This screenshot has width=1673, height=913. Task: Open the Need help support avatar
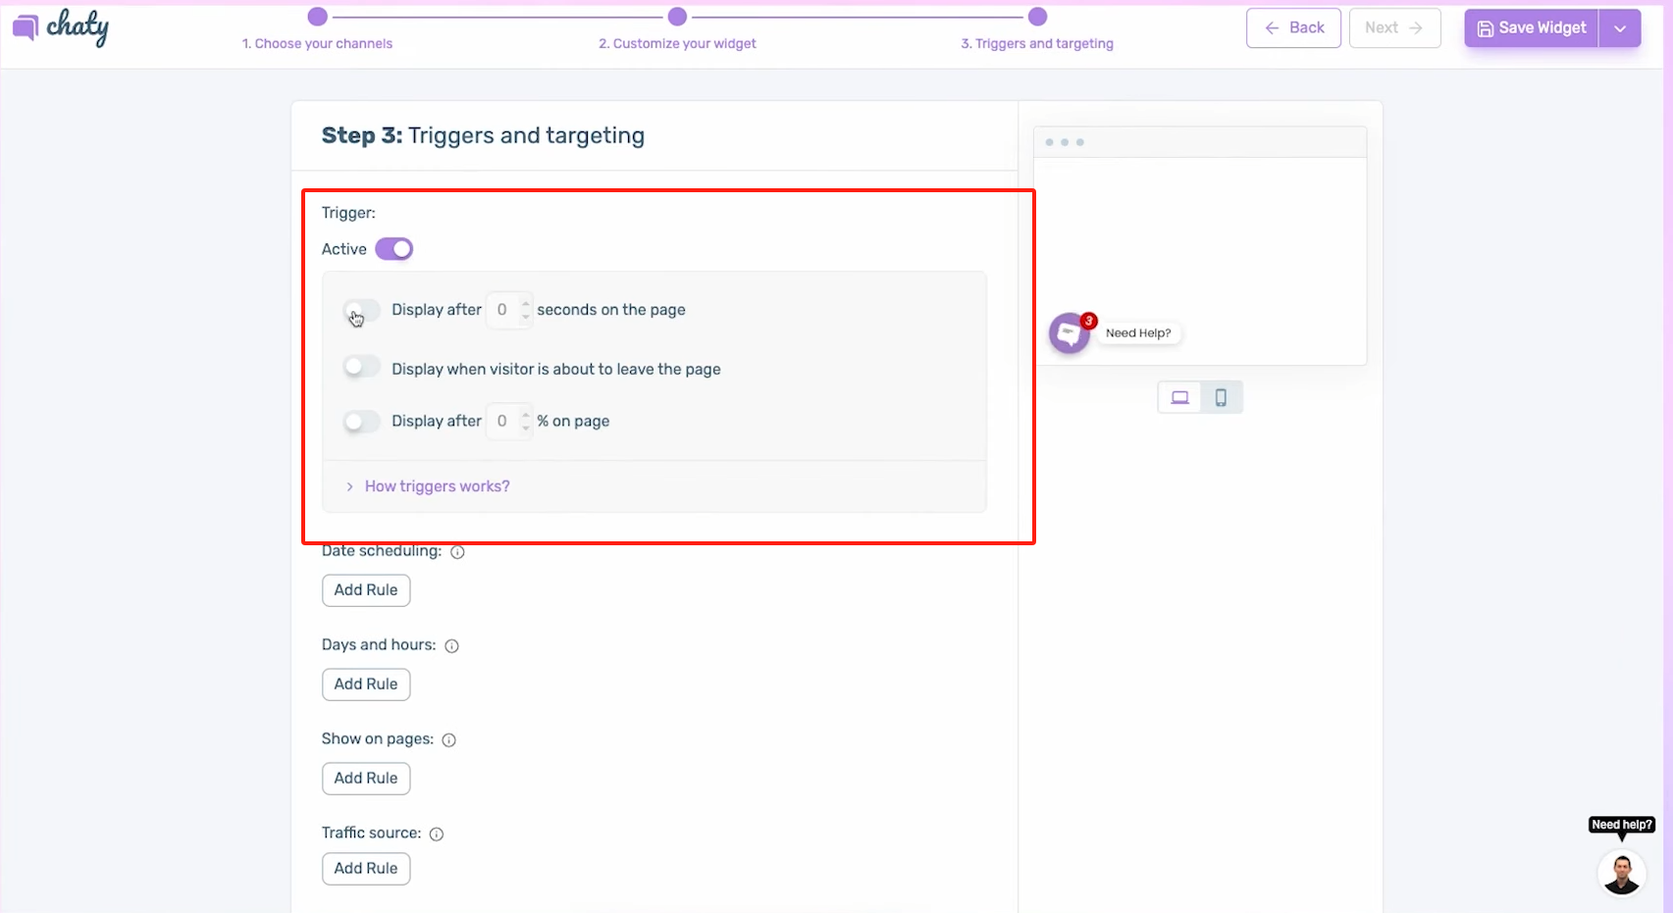pos(1620,872)
